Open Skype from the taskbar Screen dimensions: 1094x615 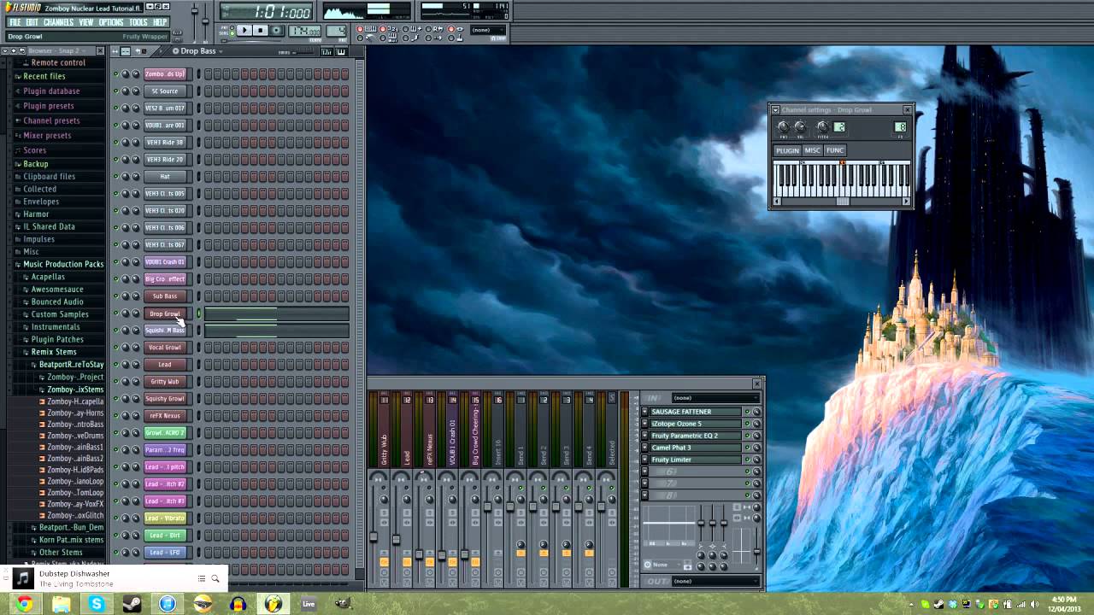click(x=97, y=604)
